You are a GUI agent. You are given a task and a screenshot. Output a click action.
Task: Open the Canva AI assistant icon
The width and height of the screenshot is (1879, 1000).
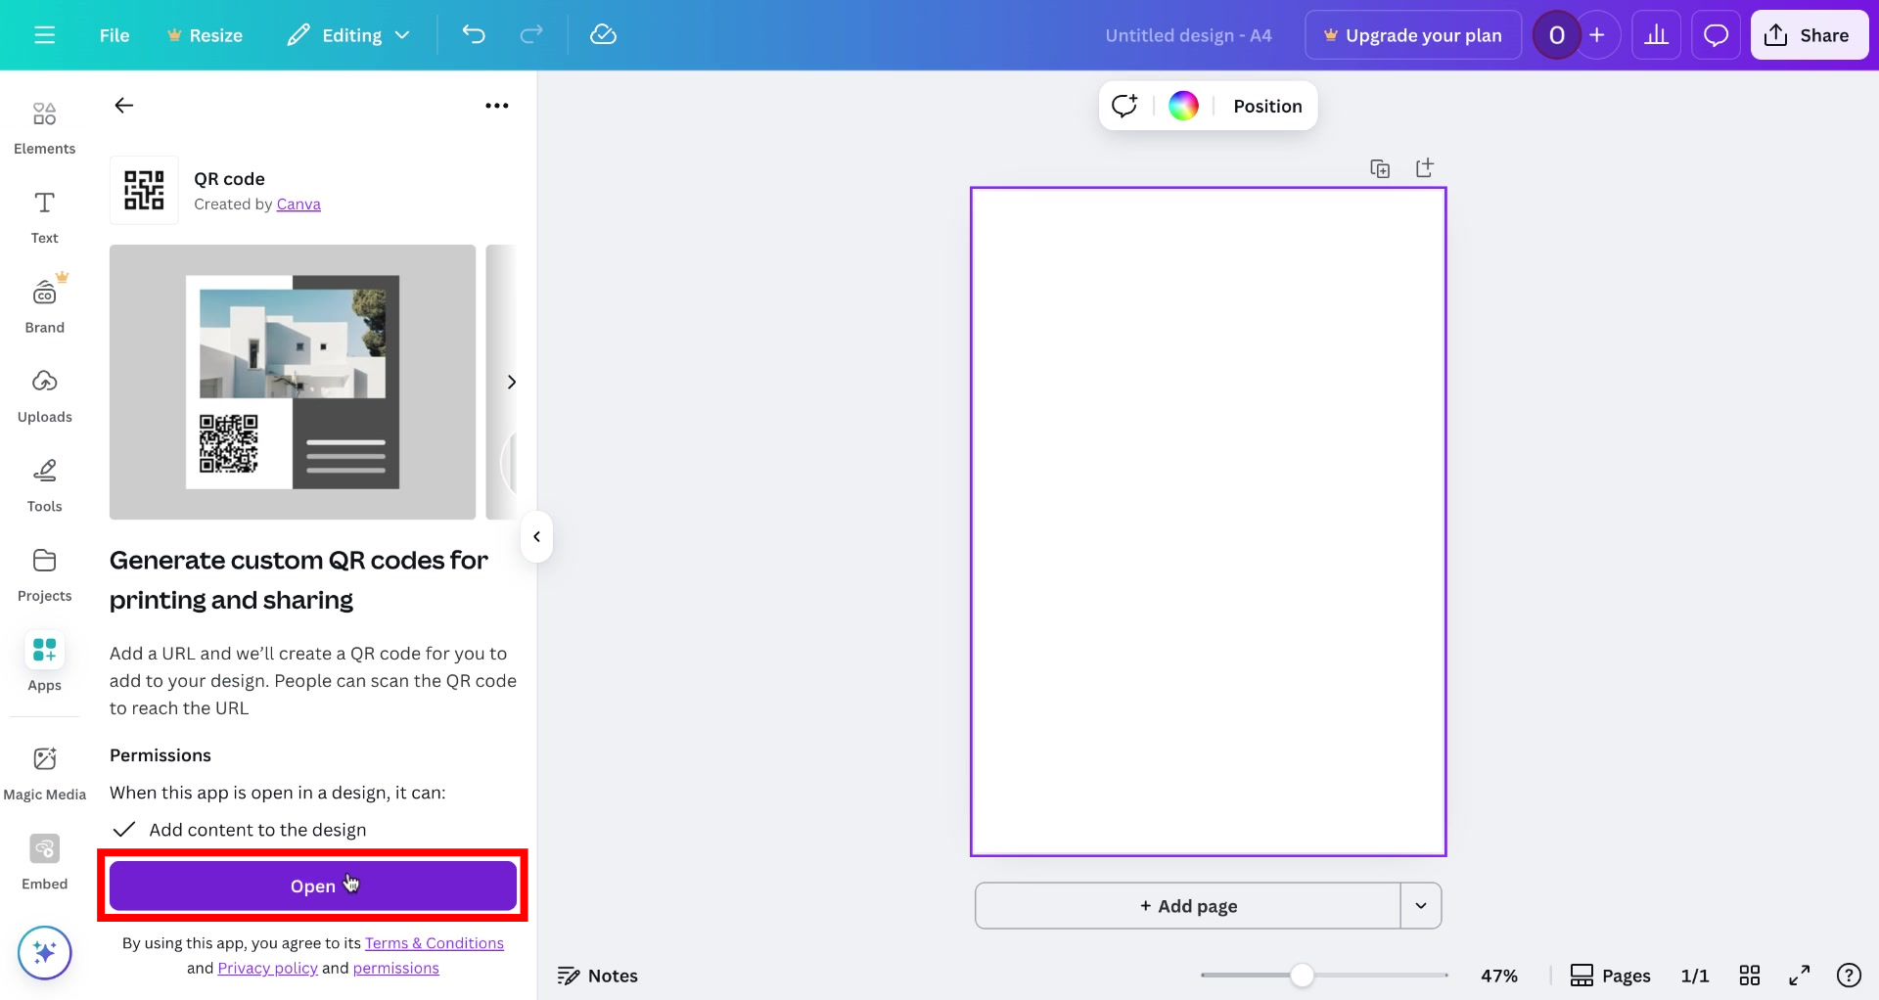44,952
